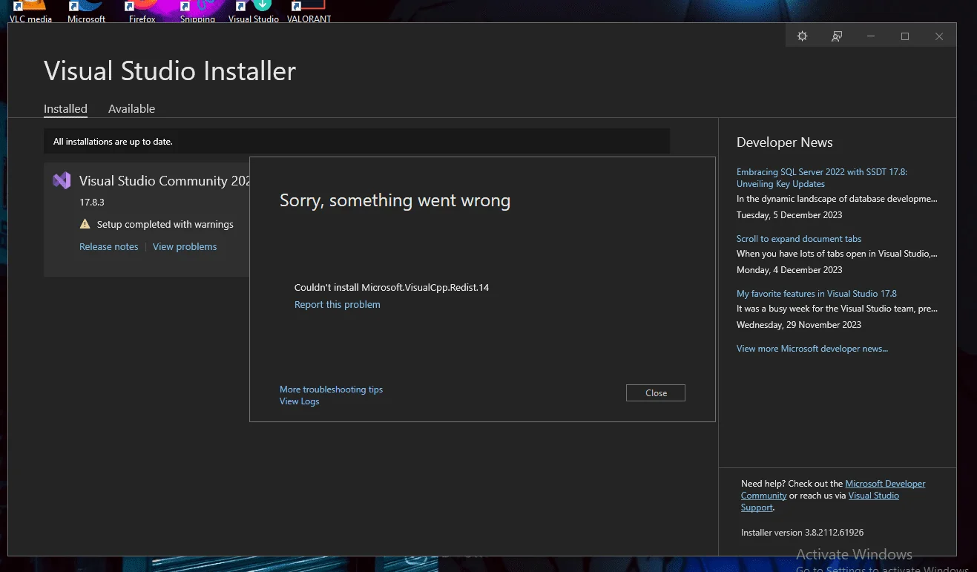The image size is (977, 572).
Task: Open the Snipping desktop shortcut
Action: point(197,12)
